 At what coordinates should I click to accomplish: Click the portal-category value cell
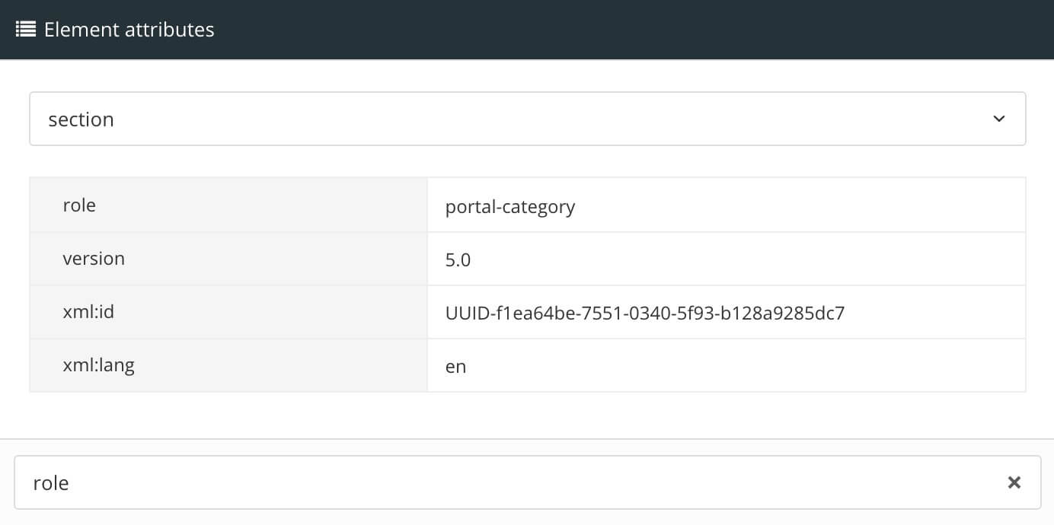[510, 206]
